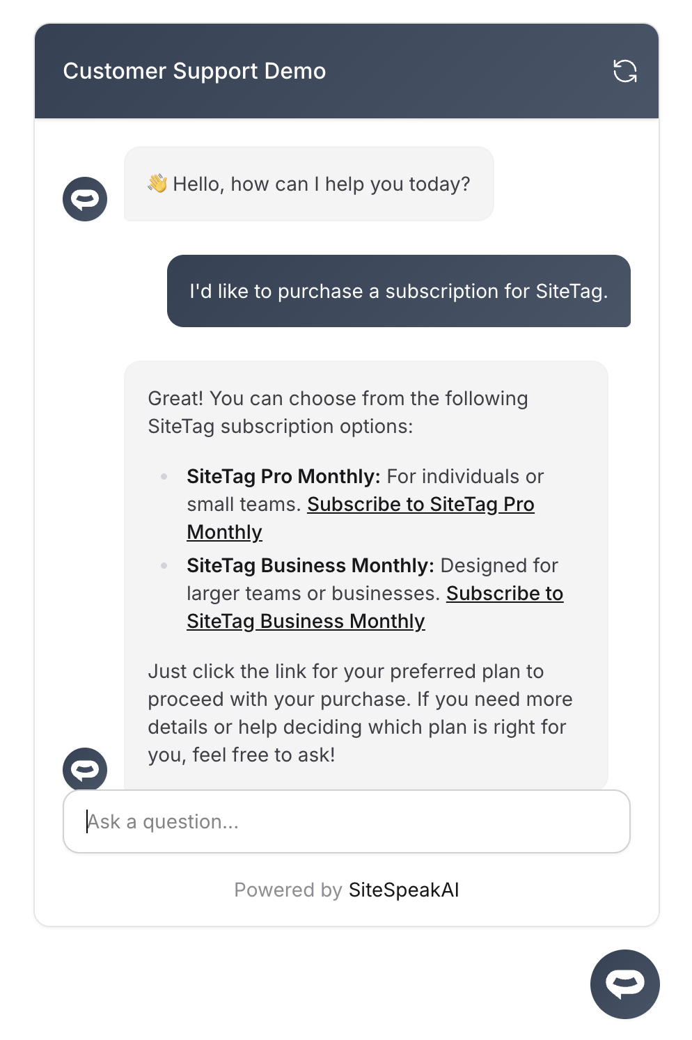This screenshot has width=692, height=1040.
Task: Click the 'For individuals or' description text
Action: [465, 477]
